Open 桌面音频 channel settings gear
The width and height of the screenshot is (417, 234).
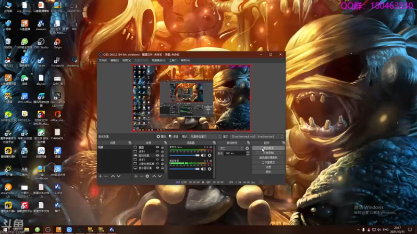[x=210, y=169]
